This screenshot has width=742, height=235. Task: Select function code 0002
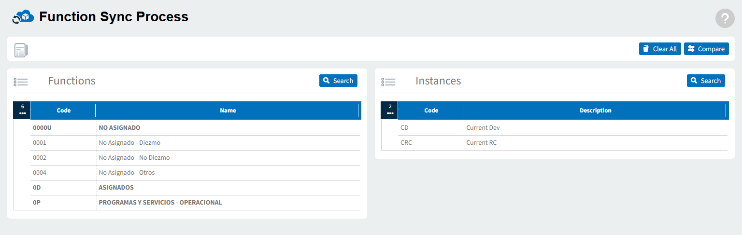pyautogui.click(x=40, y=158)
